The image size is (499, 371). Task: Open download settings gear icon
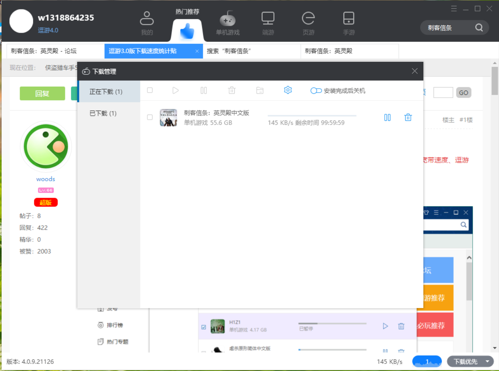288,90
